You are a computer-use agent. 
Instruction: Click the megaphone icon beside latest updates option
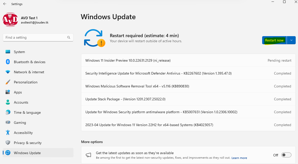(88, 155)
